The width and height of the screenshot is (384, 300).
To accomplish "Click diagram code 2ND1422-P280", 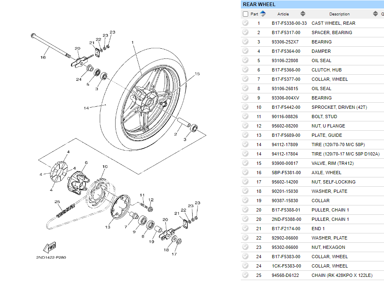I will tap(51, 257).
